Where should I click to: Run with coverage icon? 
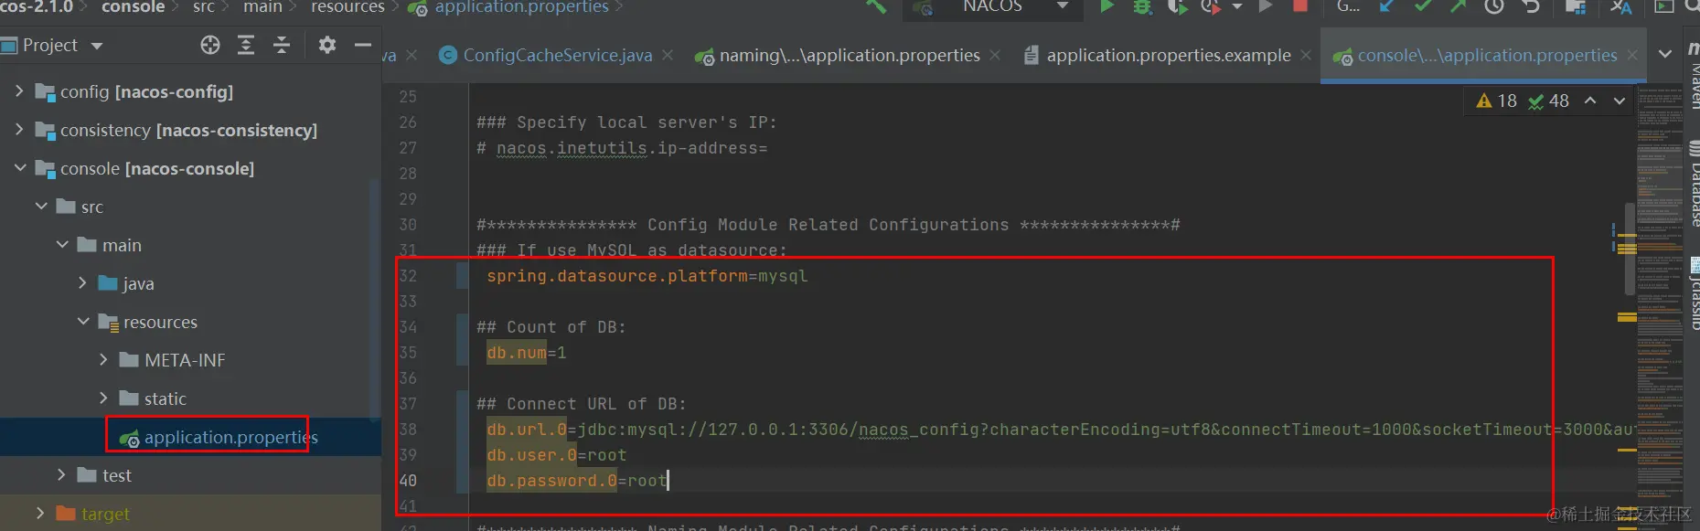click(1177, 6)
